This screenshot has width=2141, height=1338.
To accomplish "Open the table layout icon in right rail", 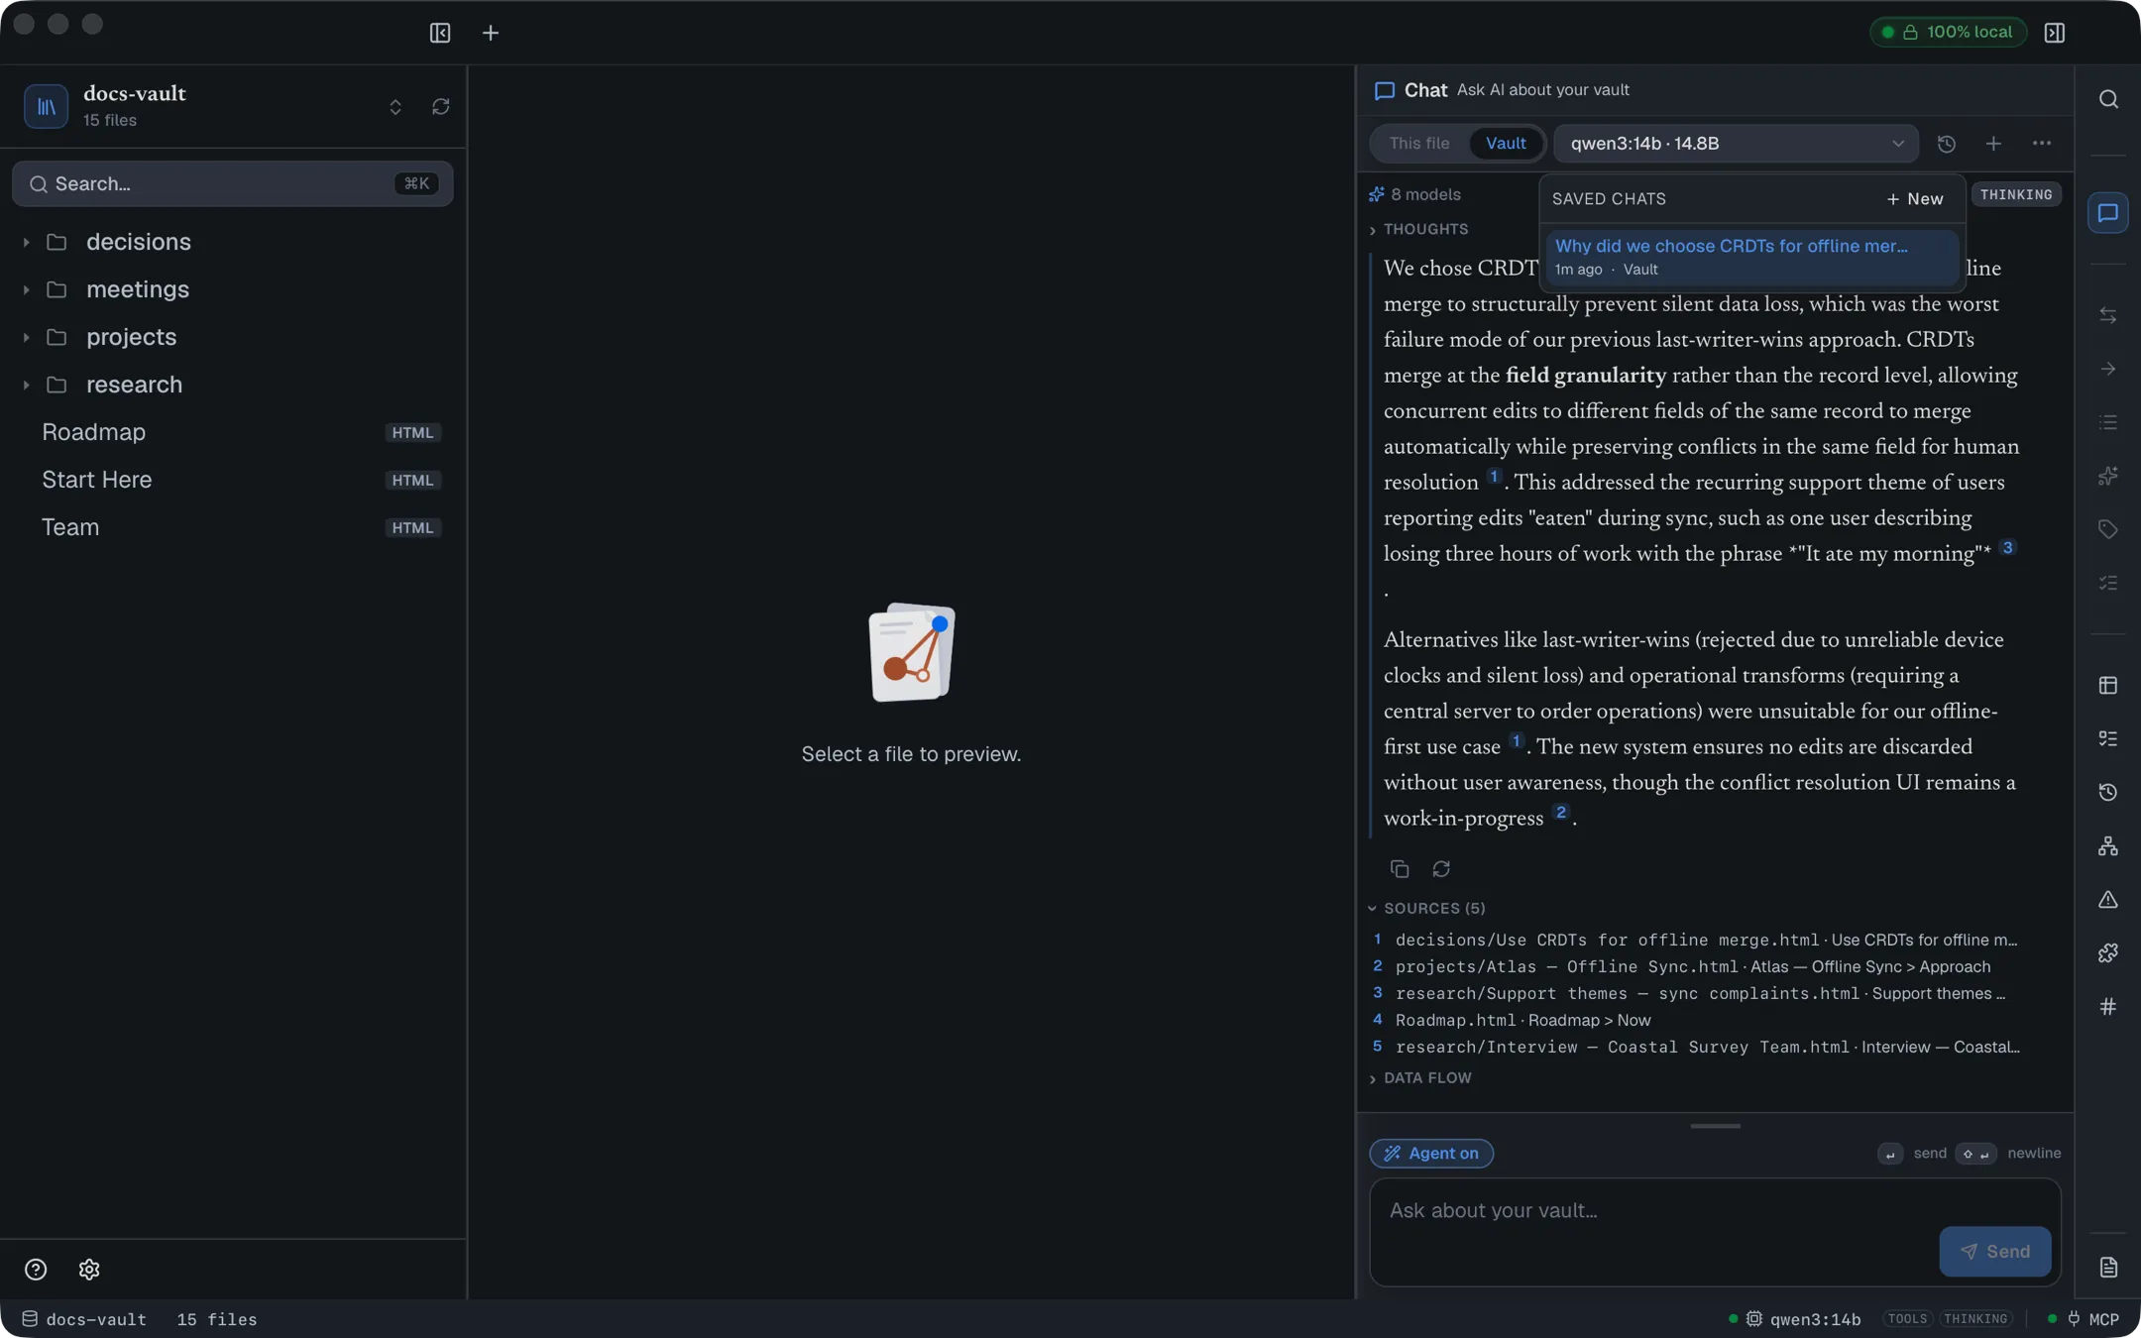I will click(2108, 686).
